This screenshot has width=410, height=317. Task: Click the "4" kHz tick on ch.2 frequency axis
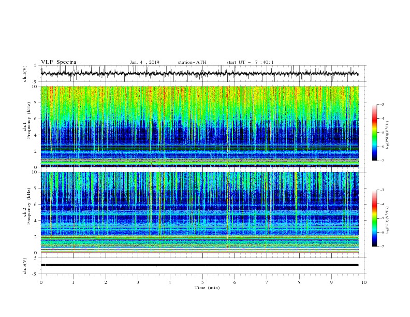coord(36,221)
